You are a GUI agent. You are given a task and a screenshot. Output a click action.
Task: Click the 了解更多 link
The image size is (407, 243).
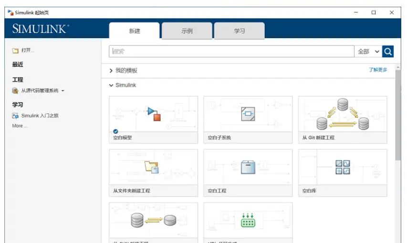378,70
